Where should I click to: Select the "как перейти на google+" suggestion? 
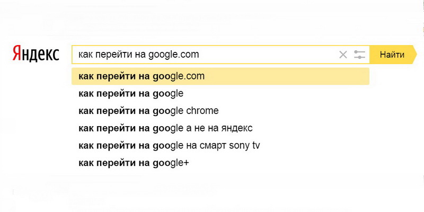click(x=133, y=163)
